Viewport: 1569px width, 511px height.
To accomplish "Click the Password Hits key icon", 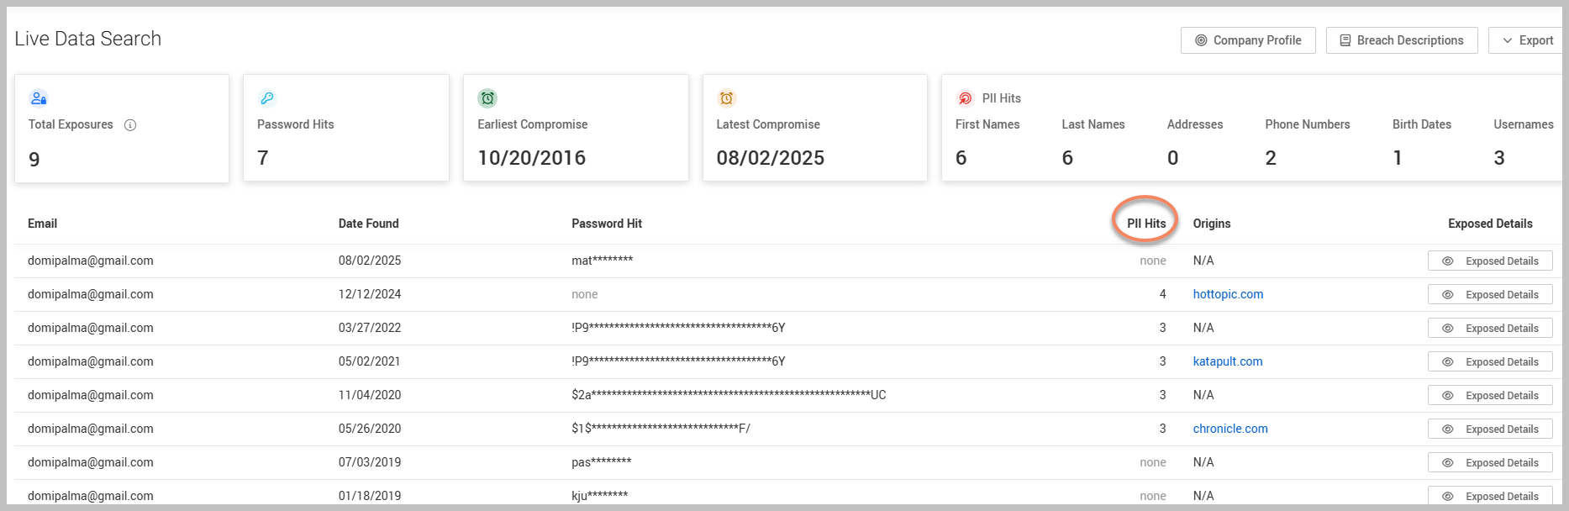I will point(267,98).
